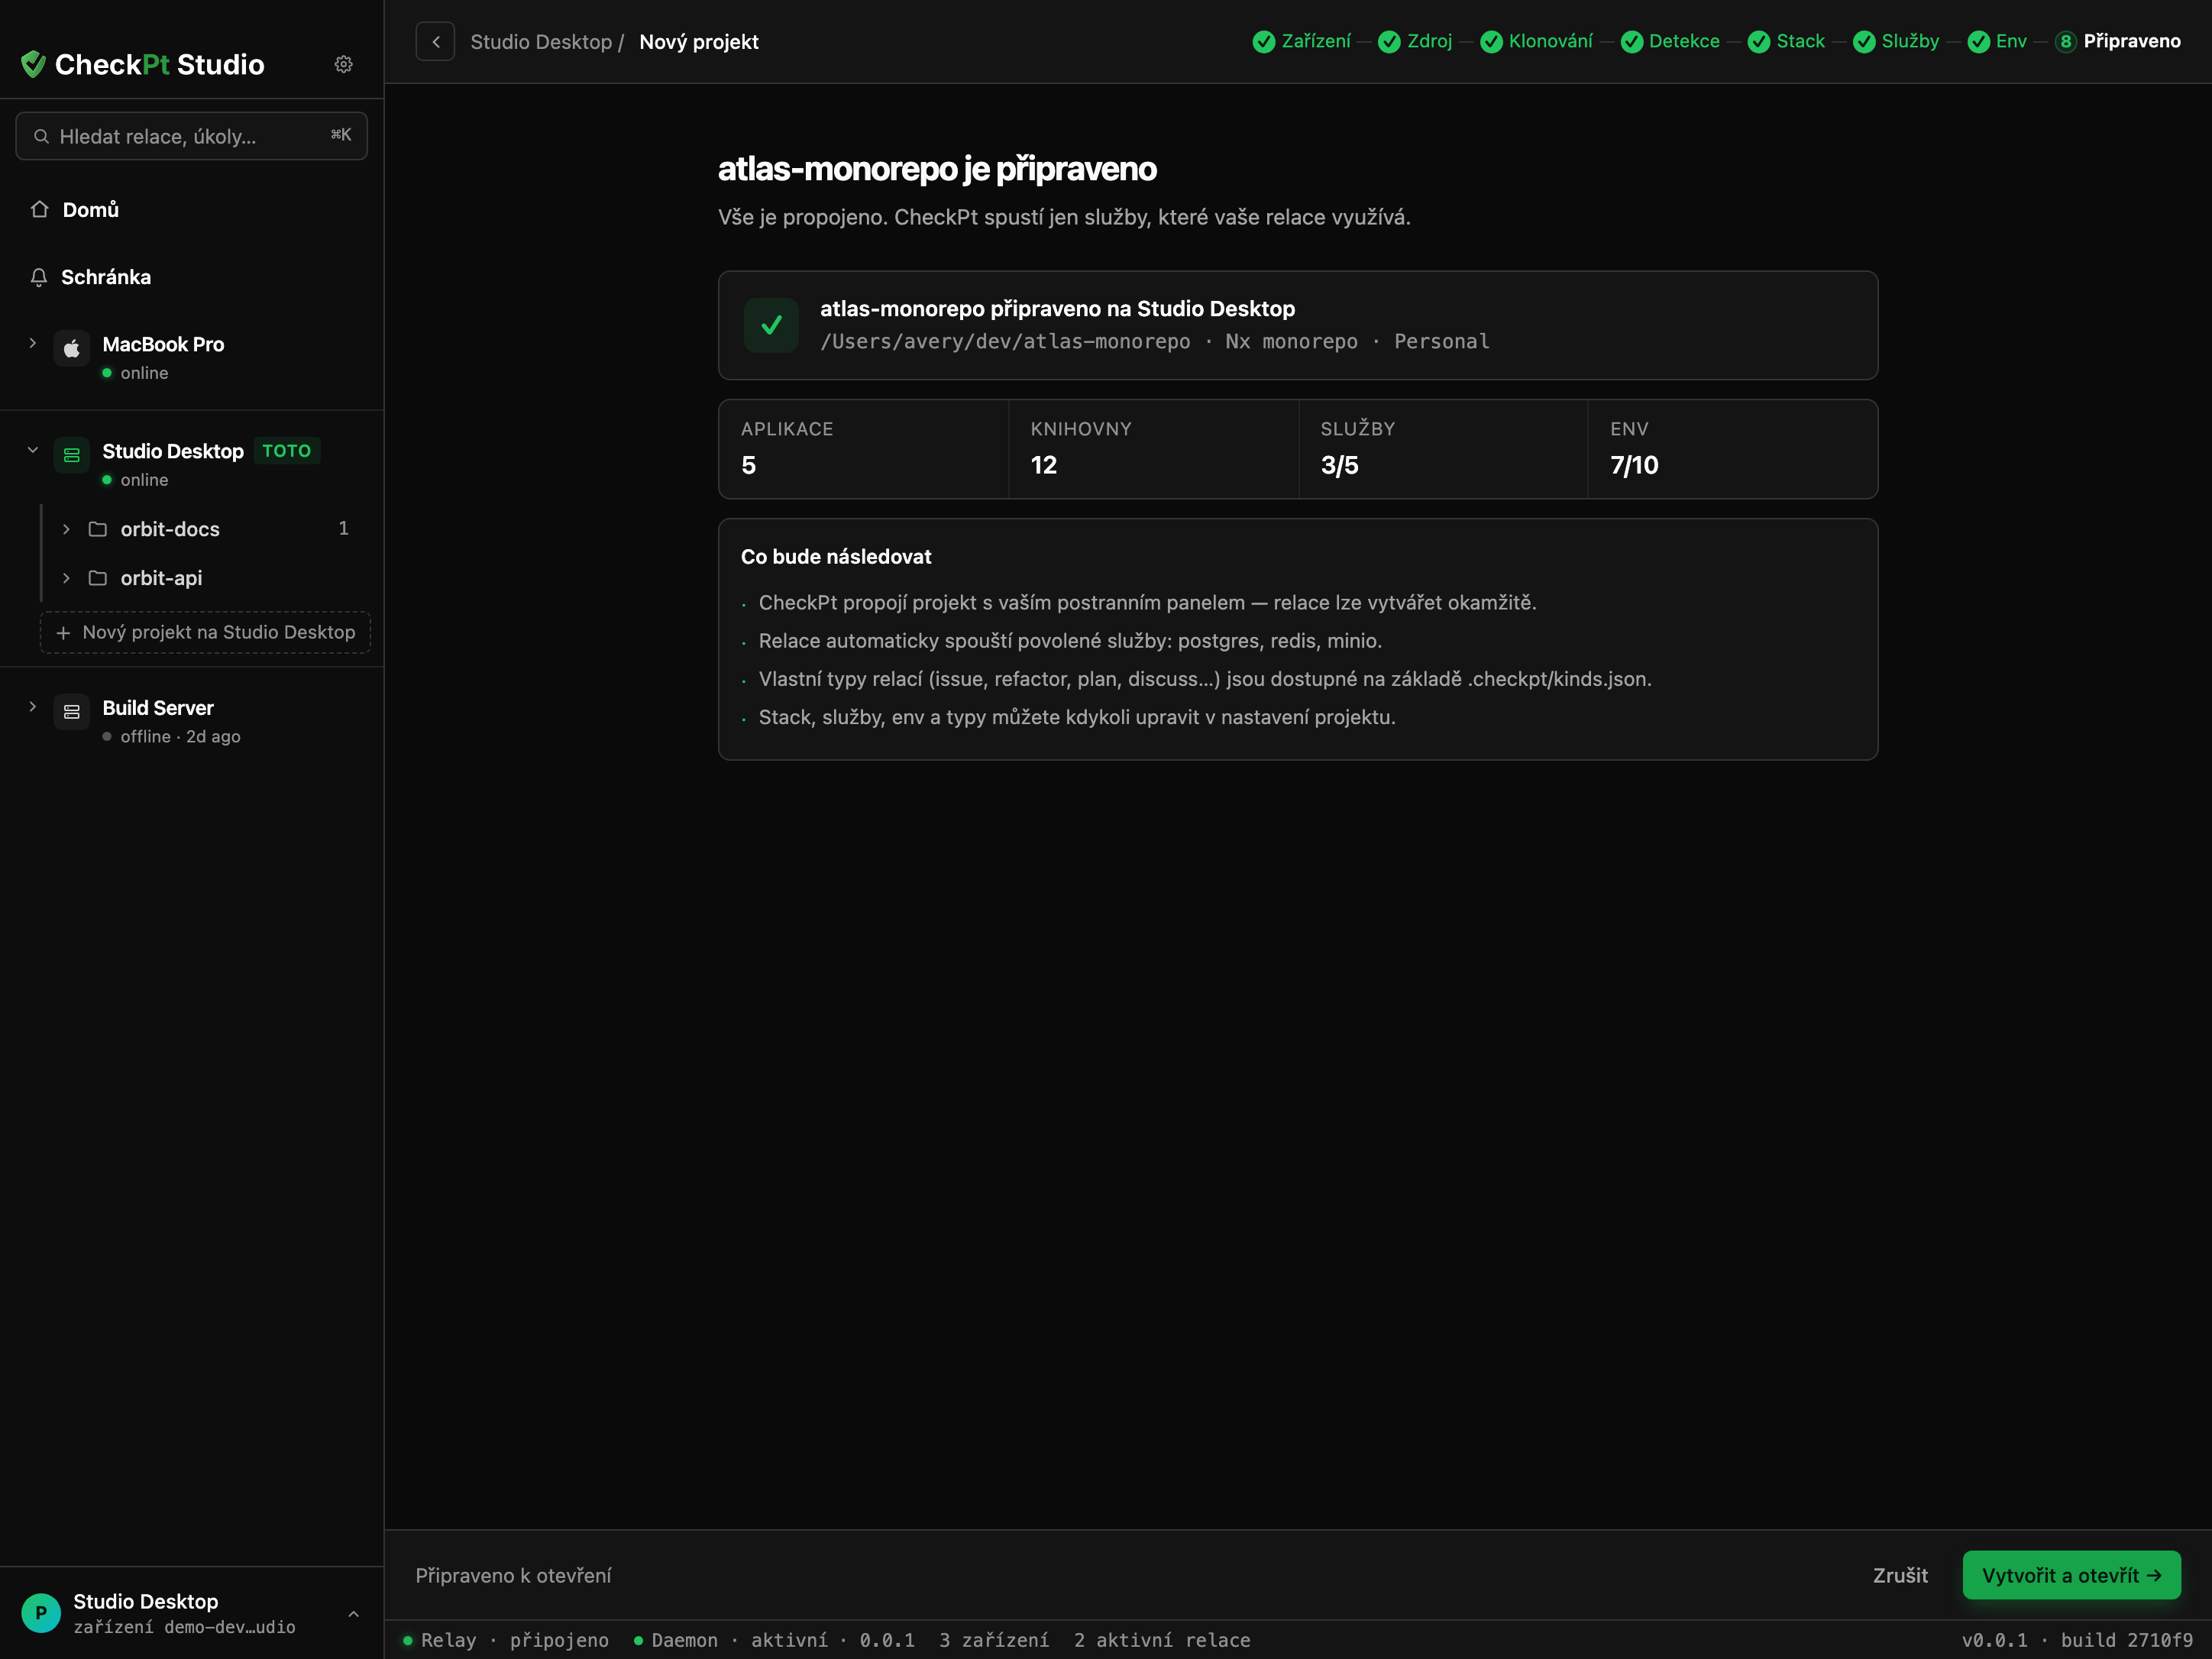Open the account switcher chevron
The width and height of the screenshot is (2212, 1659).
(x=353, y=1614)
